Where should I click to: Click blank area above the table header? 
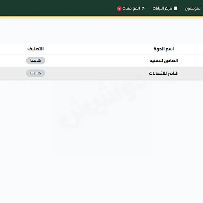tap(101, 30)
